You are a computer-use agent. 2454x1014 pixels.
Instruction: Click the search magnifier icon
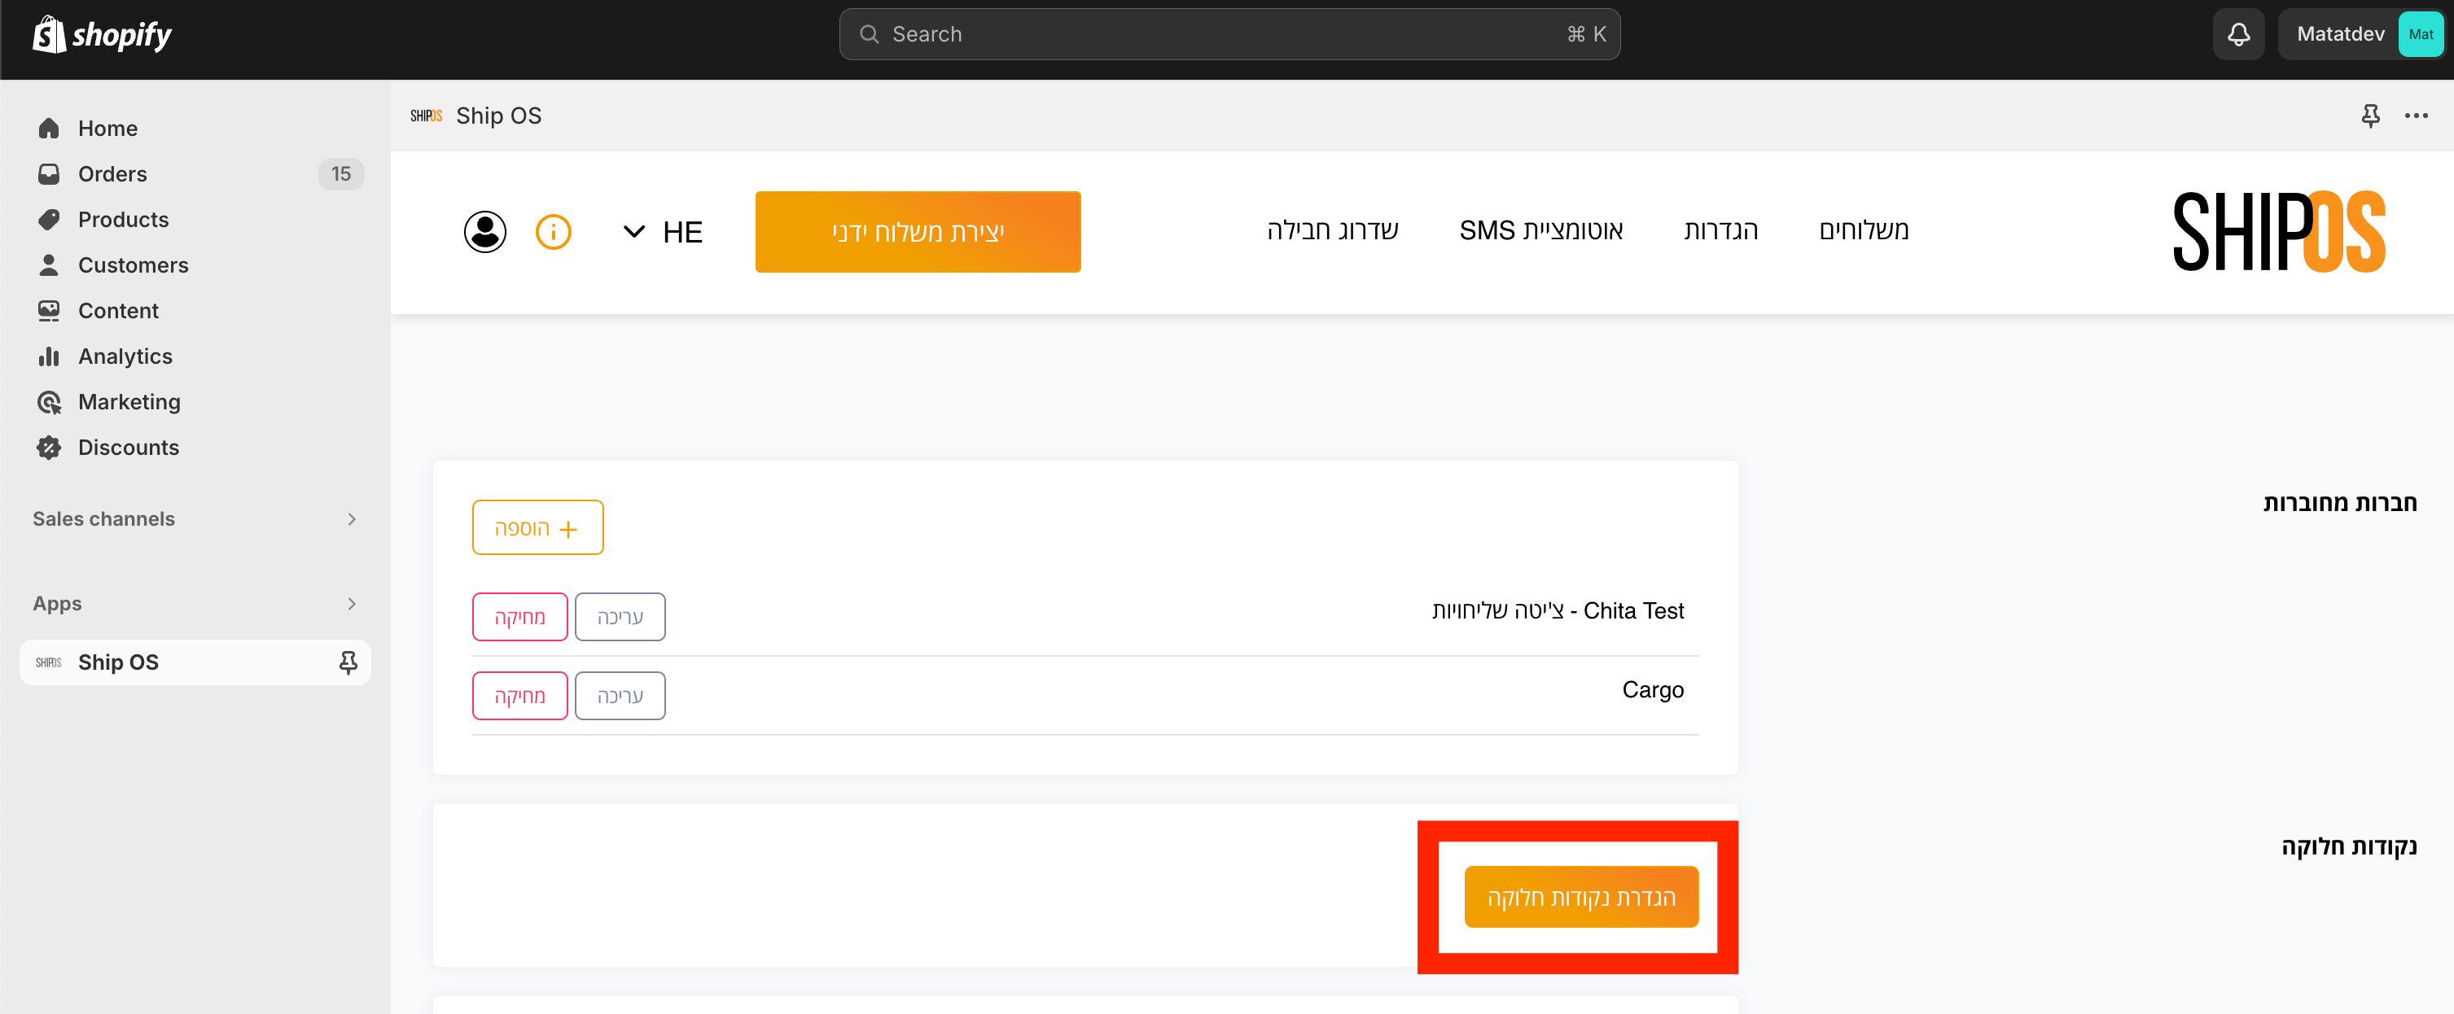pos(869,34)
